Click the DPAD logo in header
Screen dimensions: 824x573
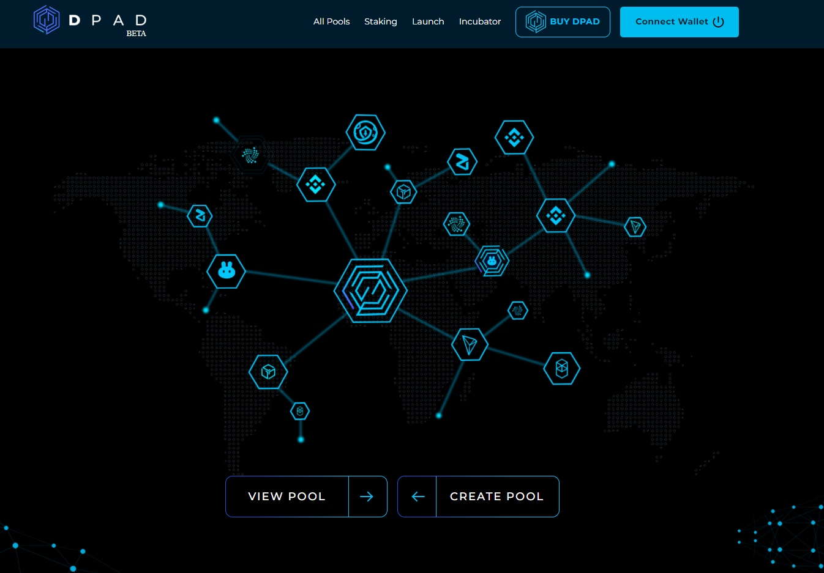coord(90,20)
